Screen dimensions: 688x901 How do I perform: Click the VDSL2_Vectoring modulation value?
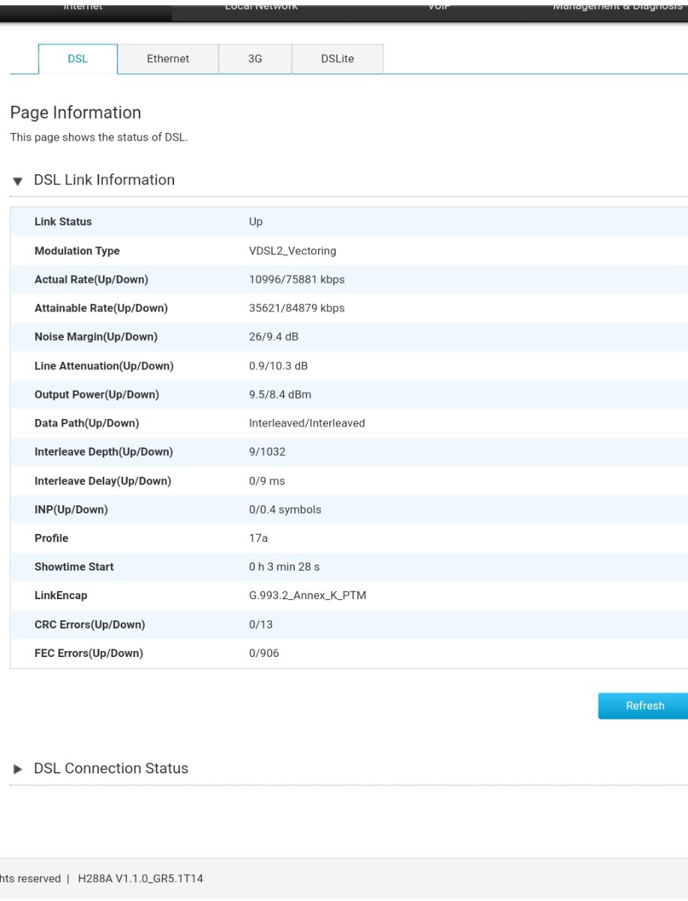pyautogui.click(x=293, y=251)
